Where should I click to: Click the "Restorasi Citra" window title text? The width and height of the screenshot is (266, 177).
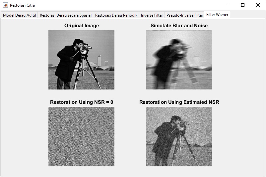[x=22, y=5]
